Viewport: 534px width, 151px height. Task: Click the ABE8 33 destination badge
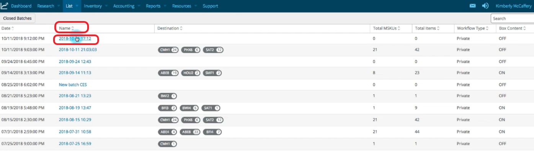tap(190, 132)
